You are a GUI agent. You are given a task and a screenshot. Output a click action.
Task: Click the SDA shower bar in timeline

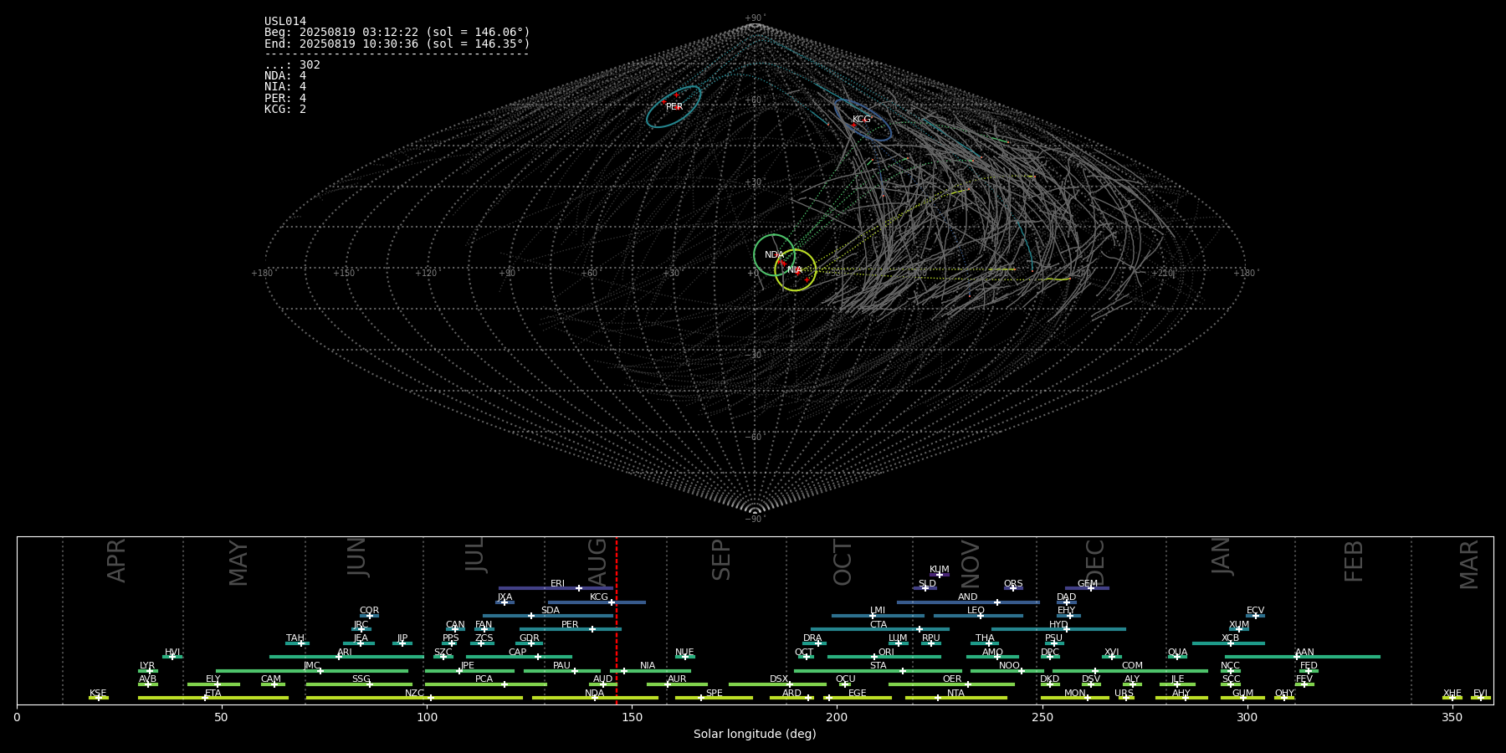pos(548,616)
